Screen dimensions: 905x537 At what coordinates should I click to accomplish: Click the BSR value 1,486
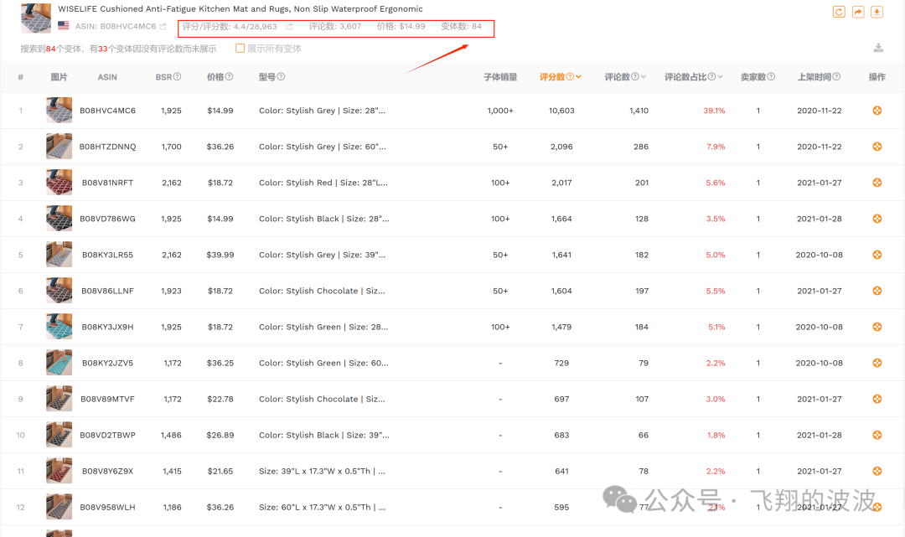172,435
